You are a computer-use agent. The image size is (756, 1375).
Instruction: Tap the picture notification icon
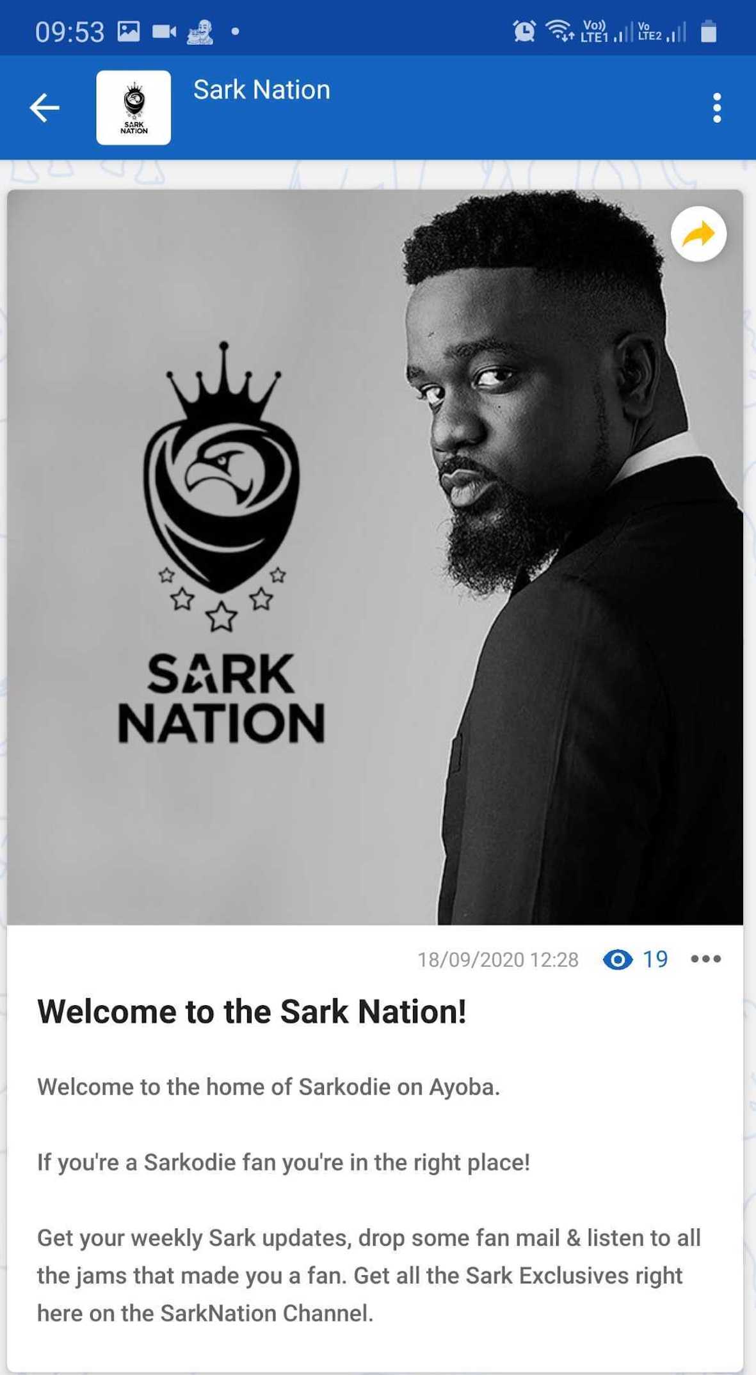[x=128, y=31]
